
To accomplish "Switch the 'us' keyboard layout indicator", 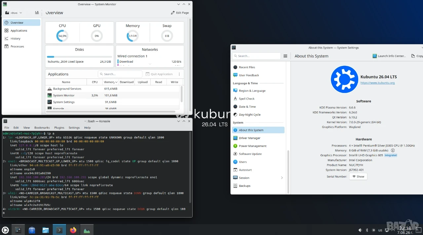I will click(x=380, y=230).
